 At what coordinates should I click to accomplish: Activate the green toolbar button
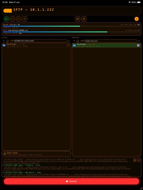coord(6,19)
